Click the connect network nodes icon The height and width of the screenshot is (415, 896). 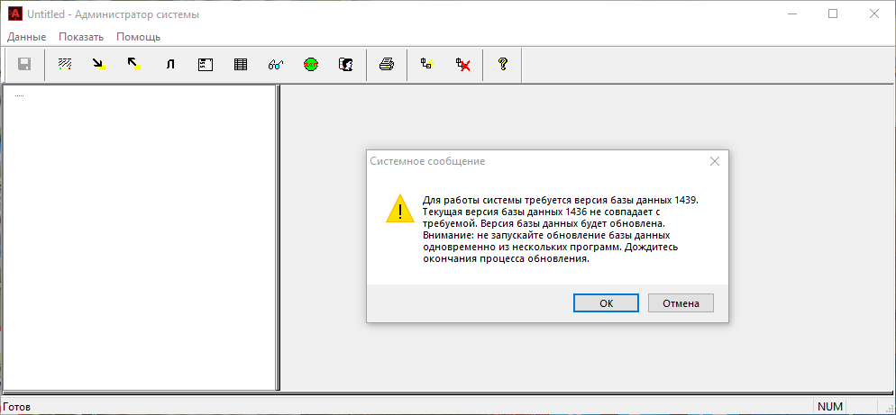[x=427, y=65]
